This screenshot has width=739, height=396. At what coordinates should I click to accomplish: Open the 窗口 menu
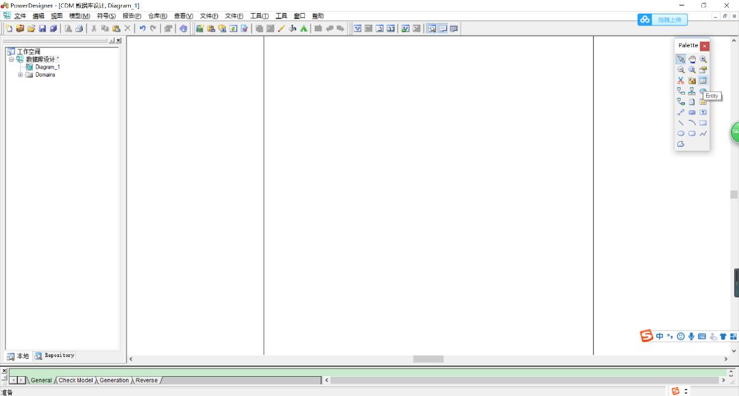(x=300, y=16)
